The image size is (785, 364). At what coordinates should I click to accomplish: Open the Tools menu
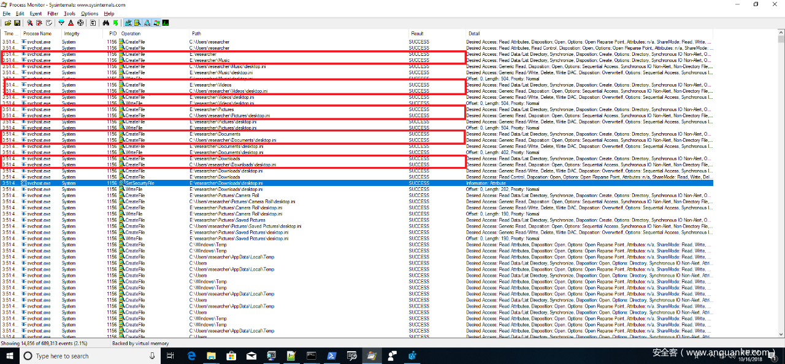click(x=69, y=13)
